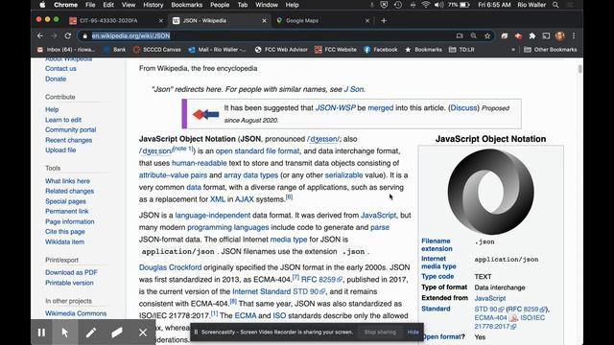This screenshot has width=614, height=345.
Task: Select the JSON - Wikipedia tab
Action: point(220,21)
